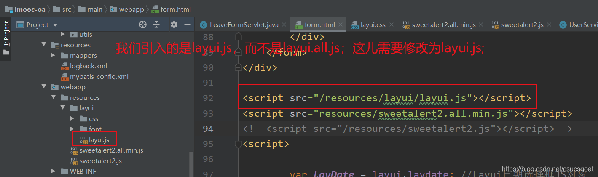Click src breadcrumb
598x177 pixels.
tap(67, 9)
